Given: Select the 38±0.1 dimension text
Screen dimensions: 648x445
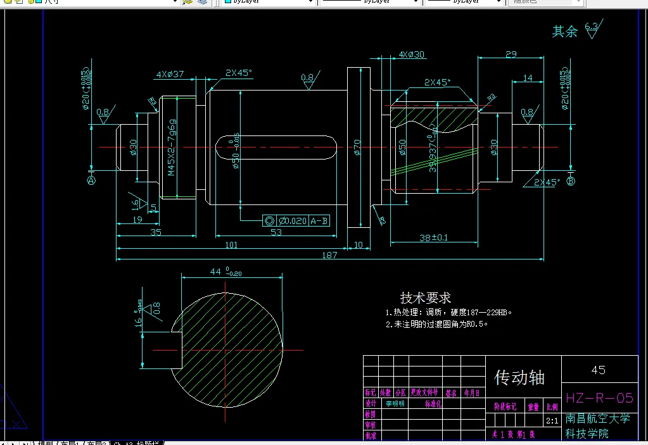Looking at the screenshot, I should [x=433, y=238].
